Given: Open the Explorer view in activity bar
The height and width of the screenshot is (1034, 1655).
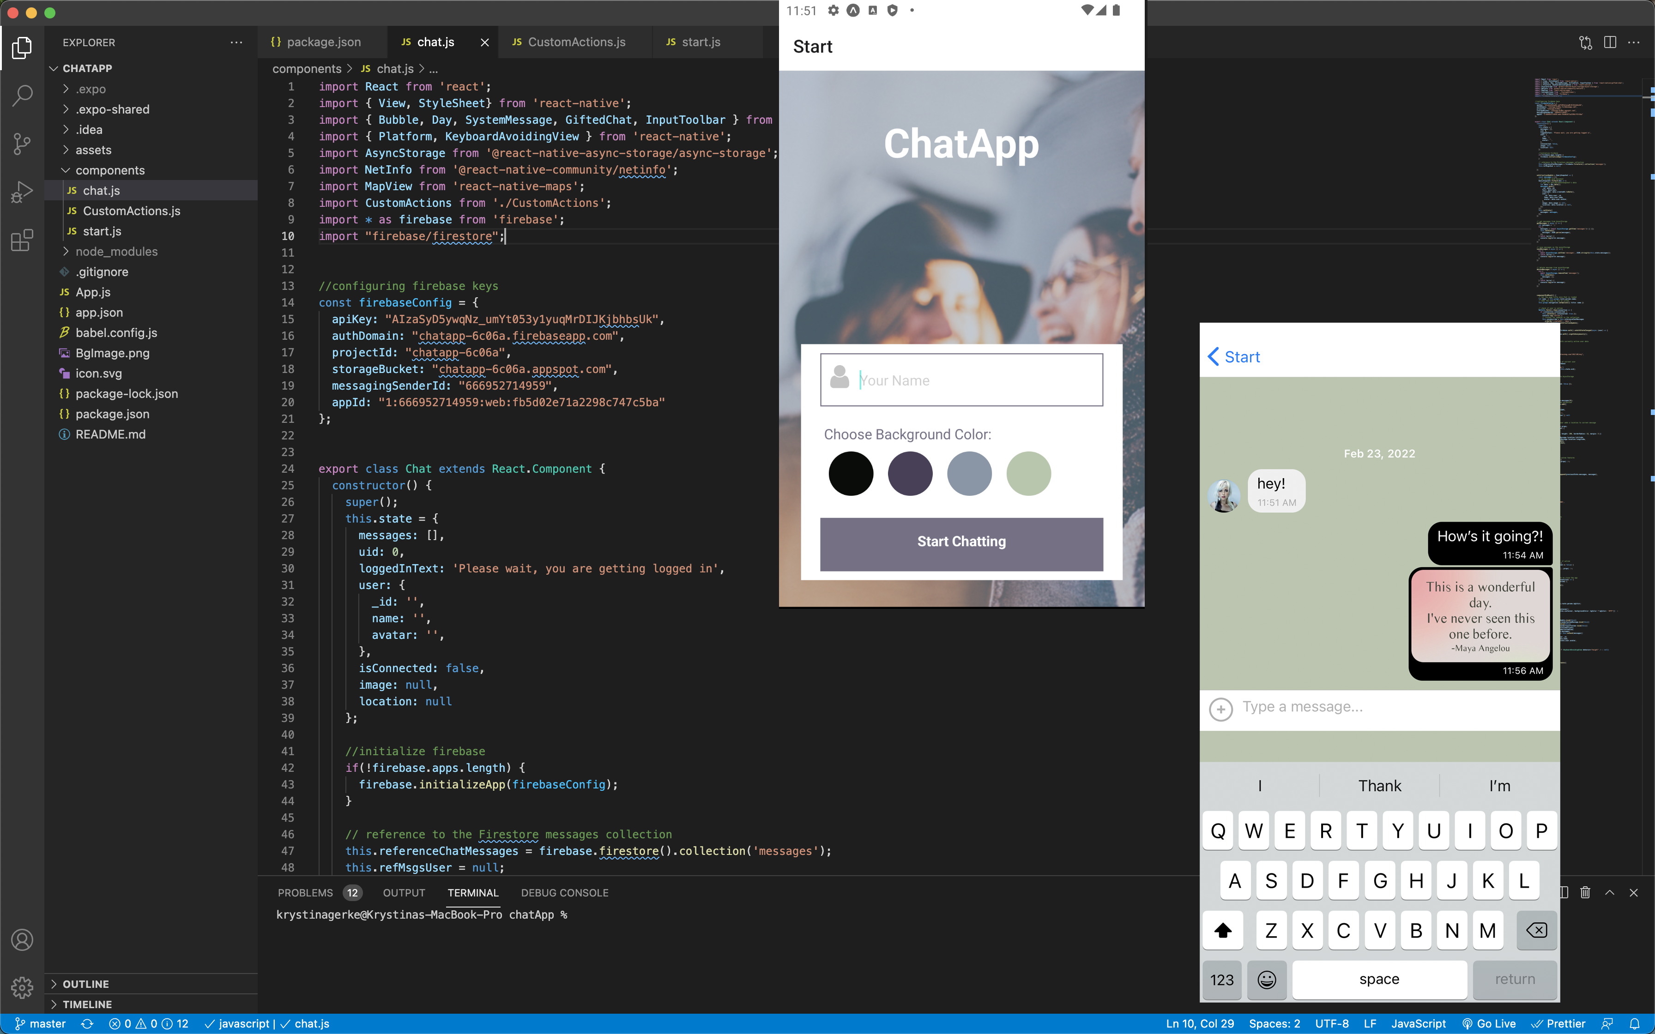Looking at the screenshot, I should [x=22, y=47].
